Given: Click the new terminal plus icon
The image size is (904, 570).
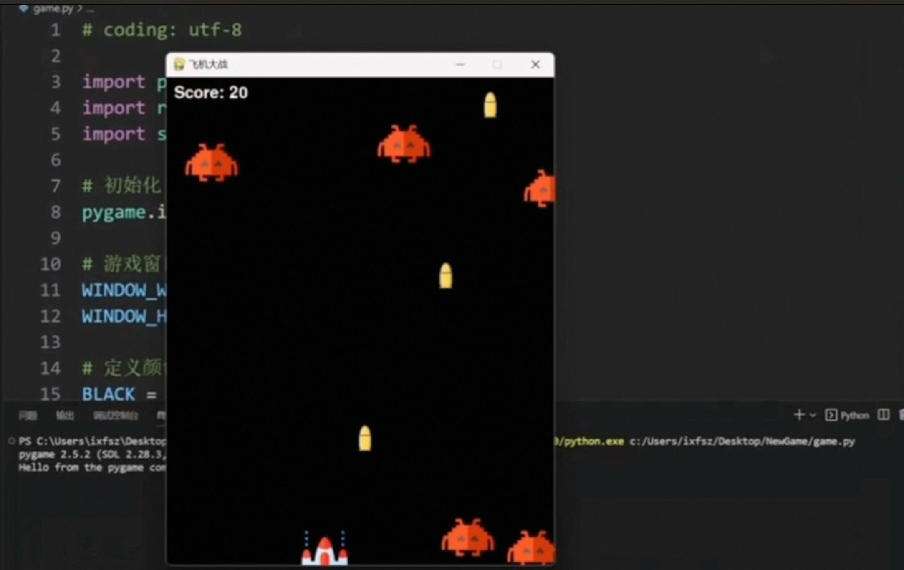Looking at the screenshot, I should coord(799,415).
